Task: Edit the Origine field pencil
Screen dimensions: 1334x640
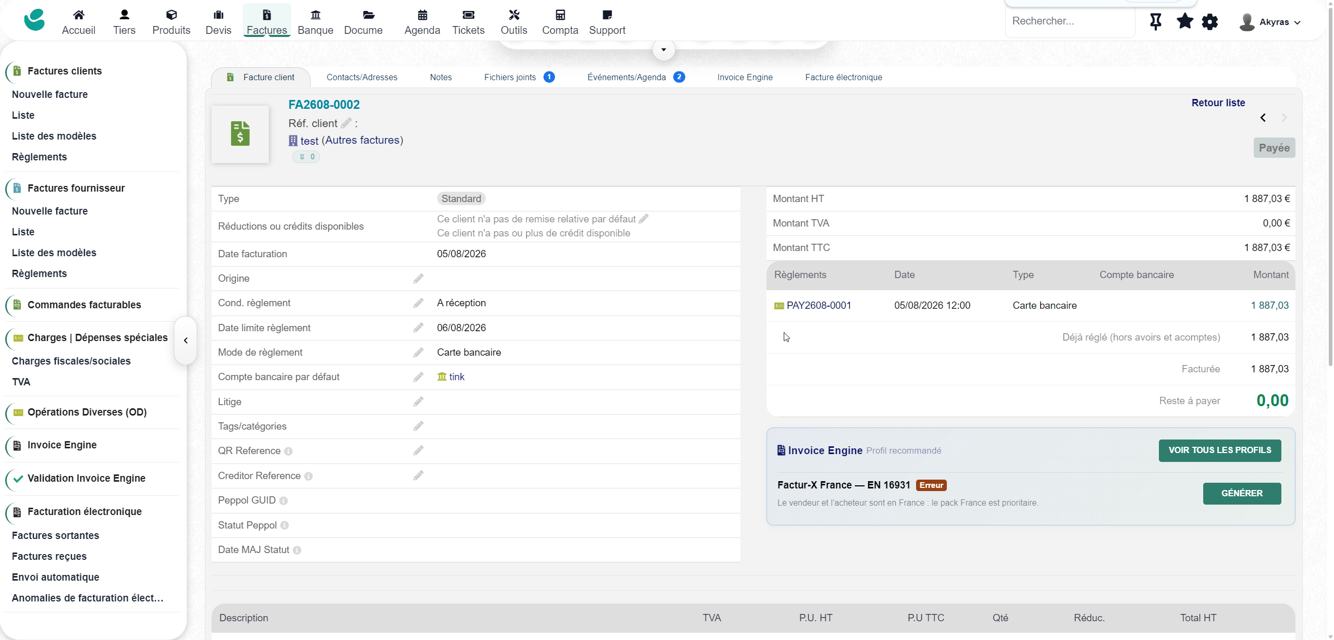Action: [x=418, y=279]
